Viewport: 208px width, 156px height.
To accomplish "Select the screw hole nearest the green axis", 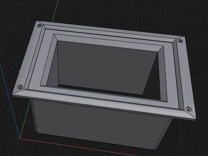I will (40, 26).
